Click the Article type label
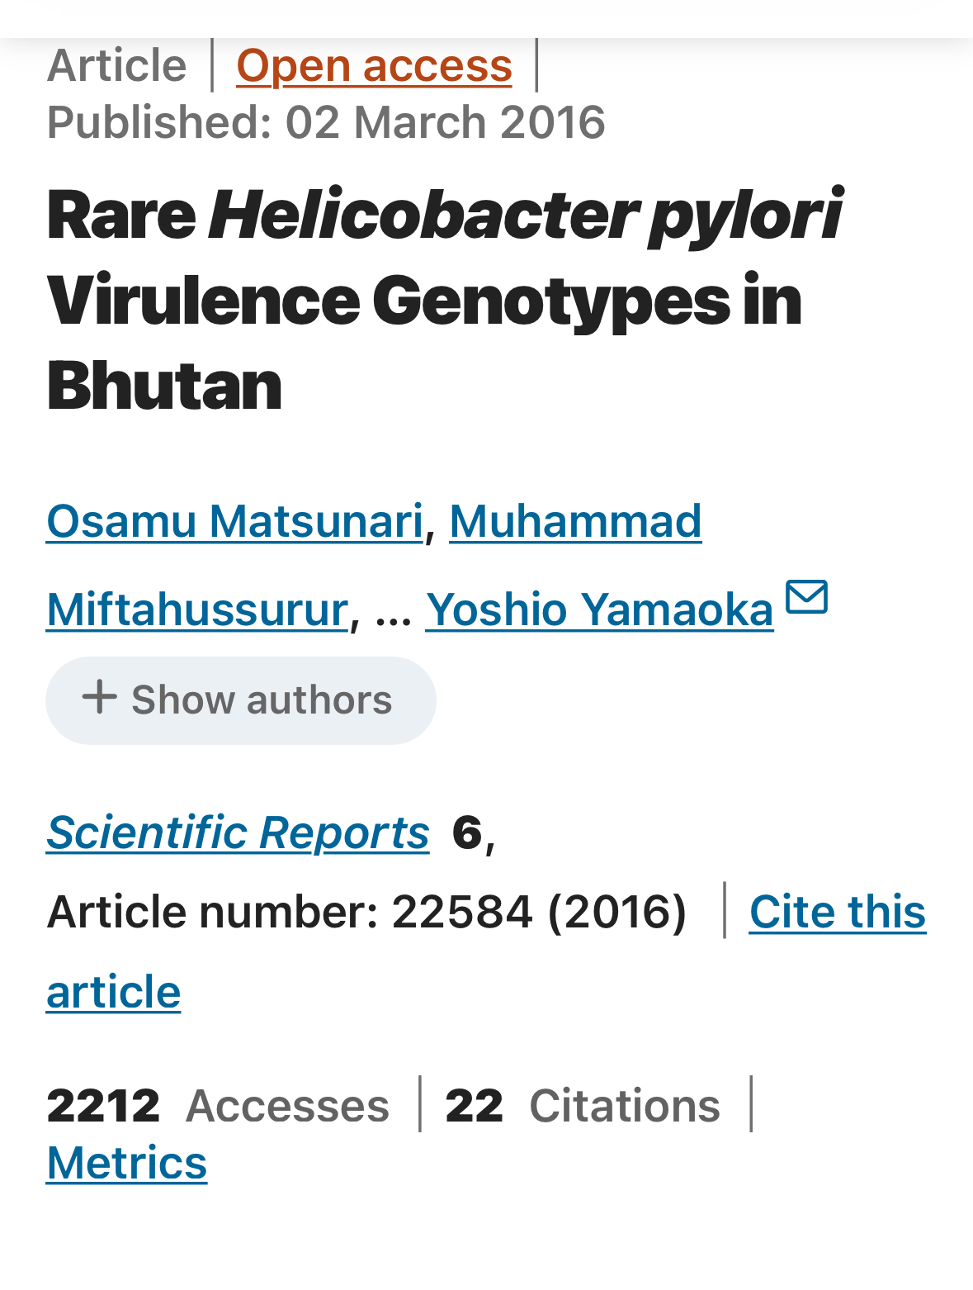Image resolution: width=973 pixels, height=1290 pixels. pos(116,65)
